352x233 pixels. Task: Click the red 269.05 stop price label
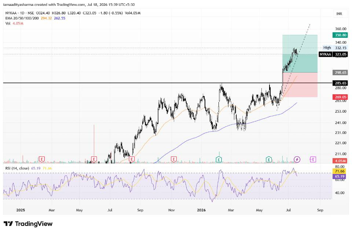coord(340,97)
